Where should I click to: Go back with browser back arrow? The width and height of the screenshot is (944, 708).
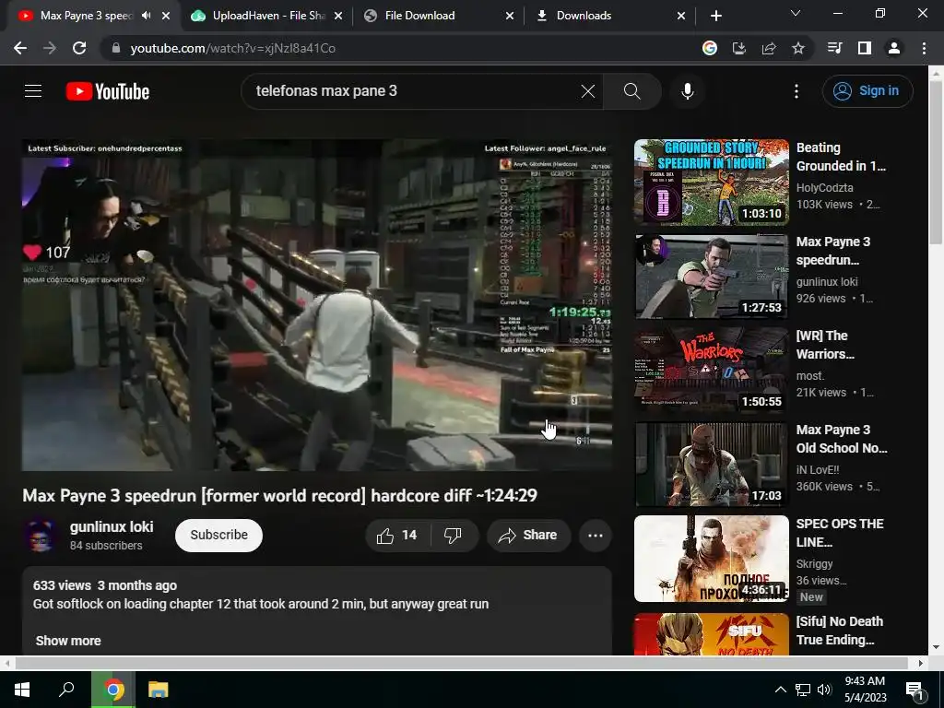tap(20, 48)
